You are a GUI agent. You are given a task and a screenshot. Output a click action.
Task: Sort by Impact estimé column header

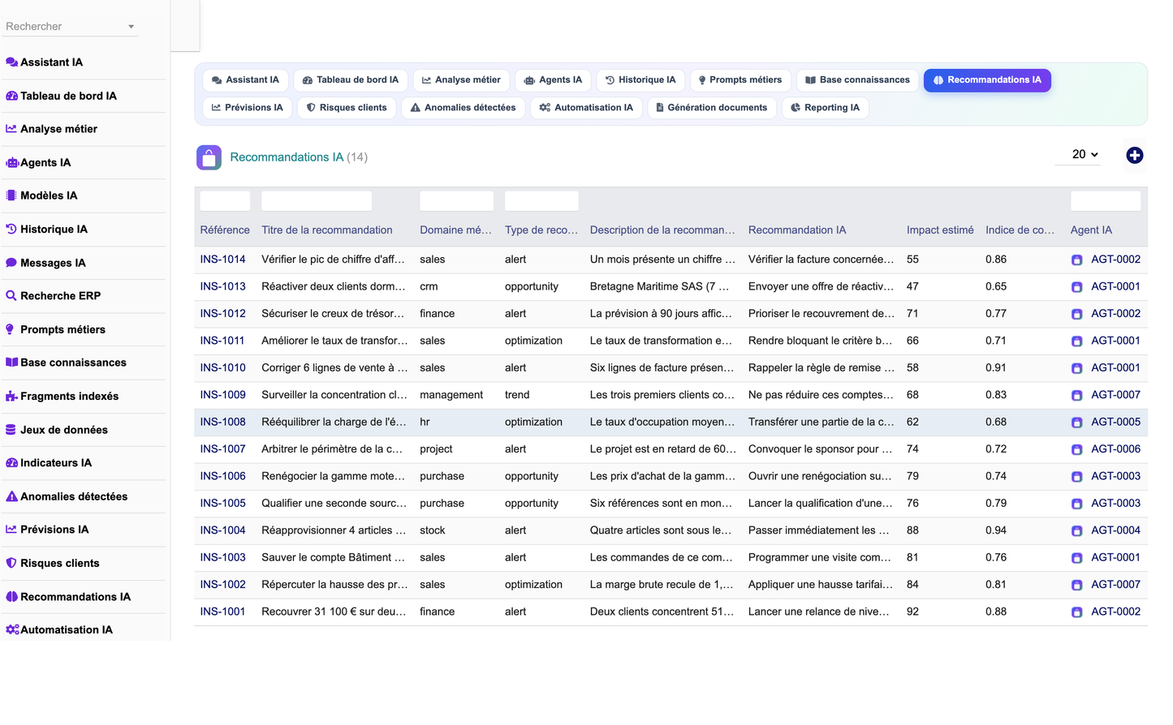(x=940, y=230)
